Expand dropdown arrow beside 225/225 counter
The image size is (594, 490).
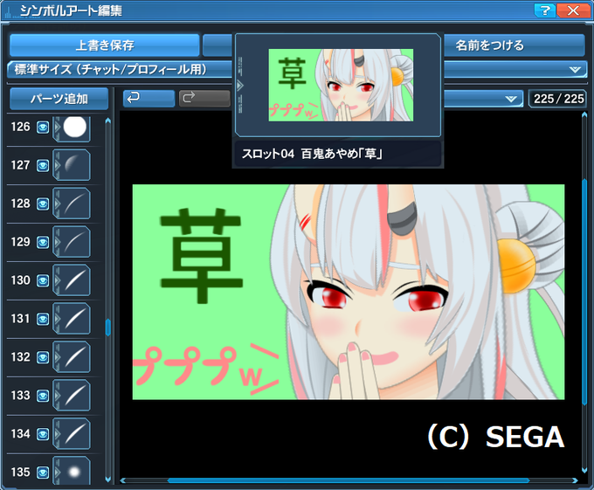pyautogui.click(x=511, y=99)
